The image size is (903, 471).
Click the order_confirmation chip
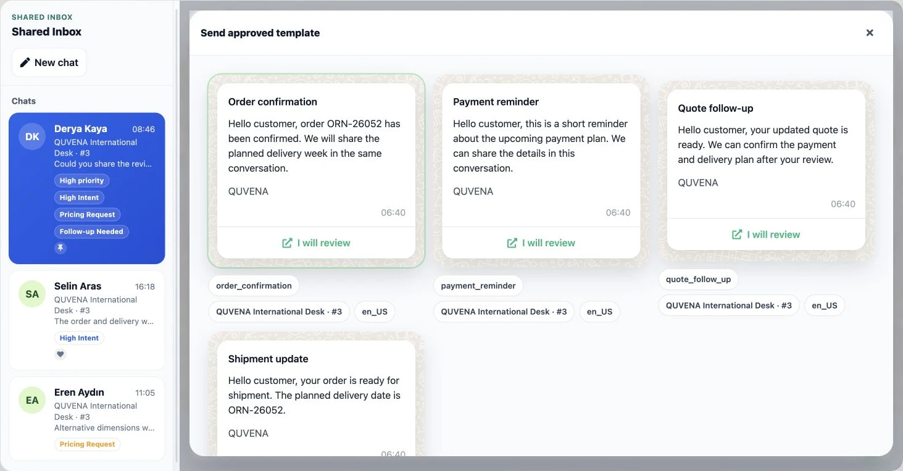click(x=254, y=286)
